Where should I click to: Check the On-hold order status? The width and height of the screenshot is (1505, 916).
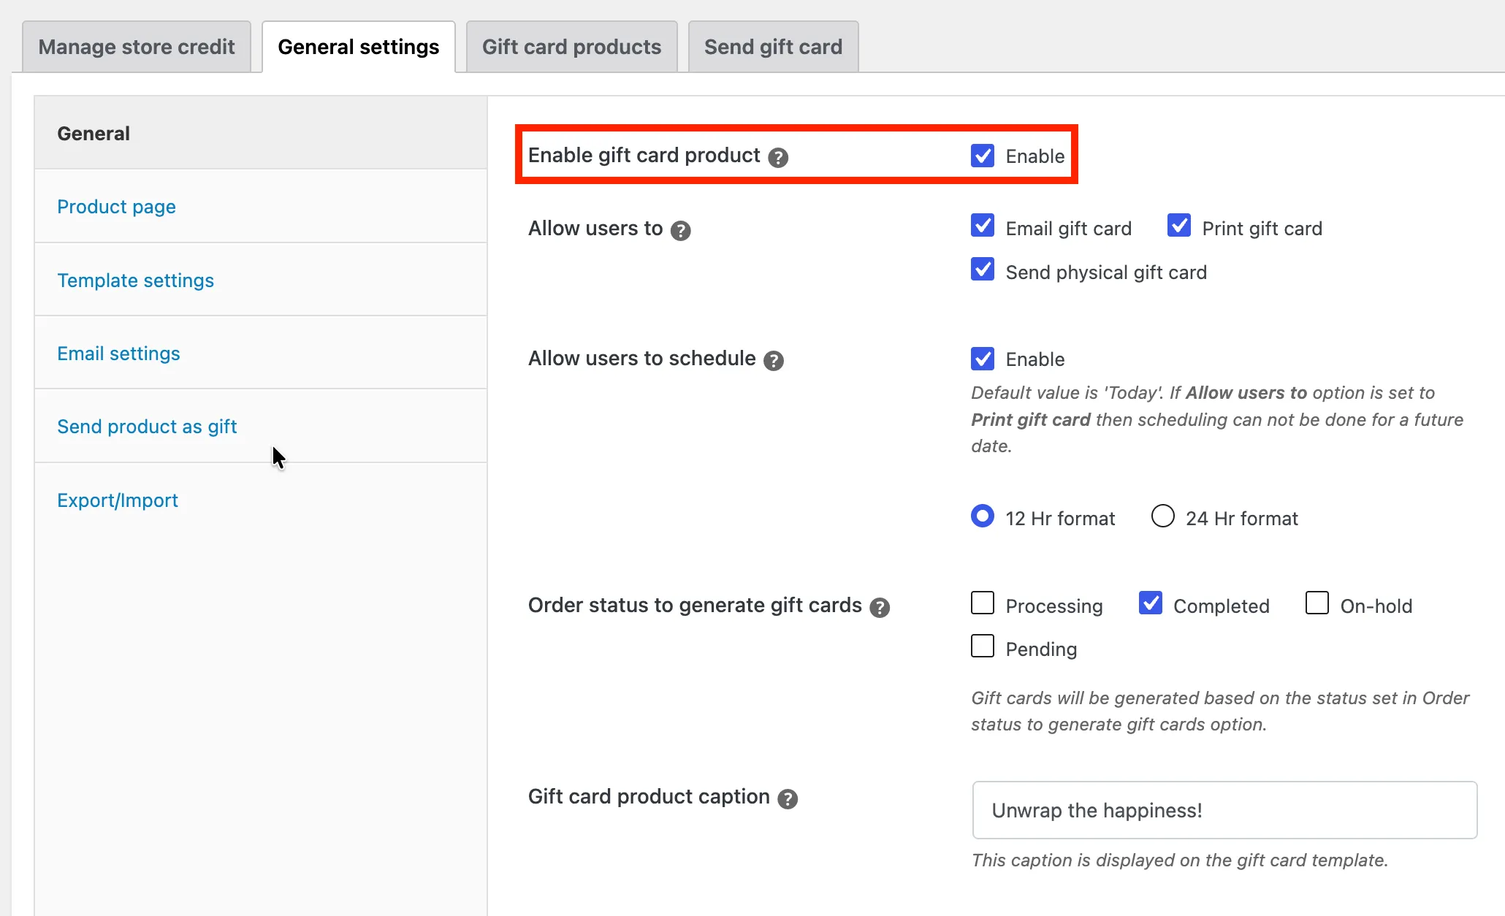coord(1317,603)
